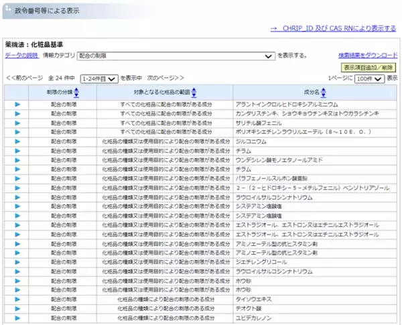Click the row arrow for ジエチレングリコール
The height and width of the screenshot is (325, 402).
(x=17, y=262)
